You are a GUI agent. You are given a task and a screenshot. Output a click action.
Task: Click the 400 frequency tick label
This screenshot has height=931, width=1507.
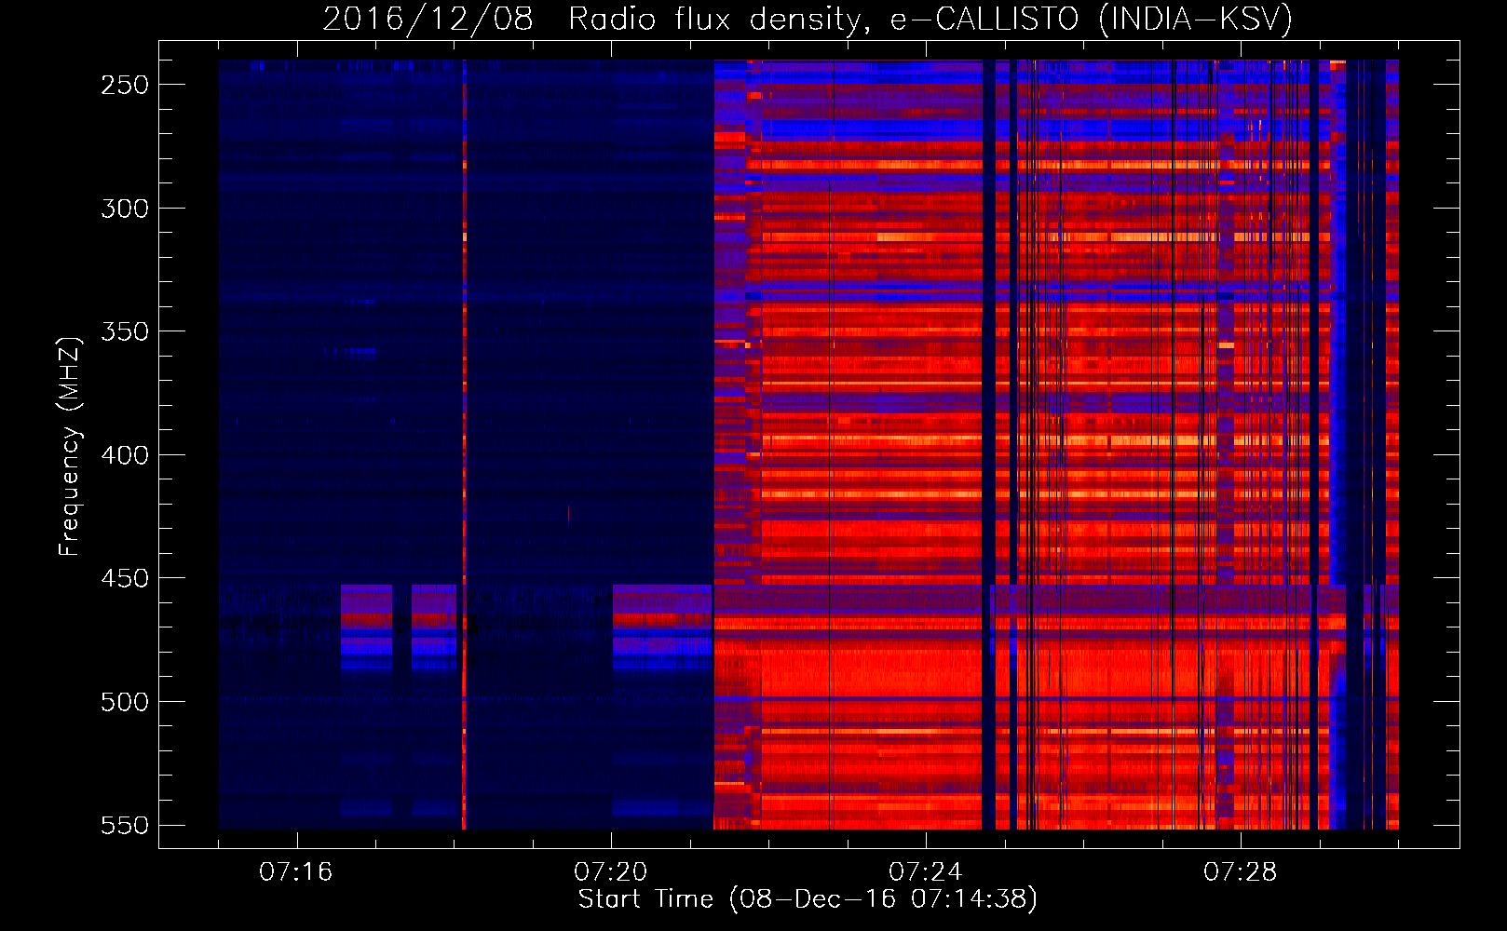125,455
